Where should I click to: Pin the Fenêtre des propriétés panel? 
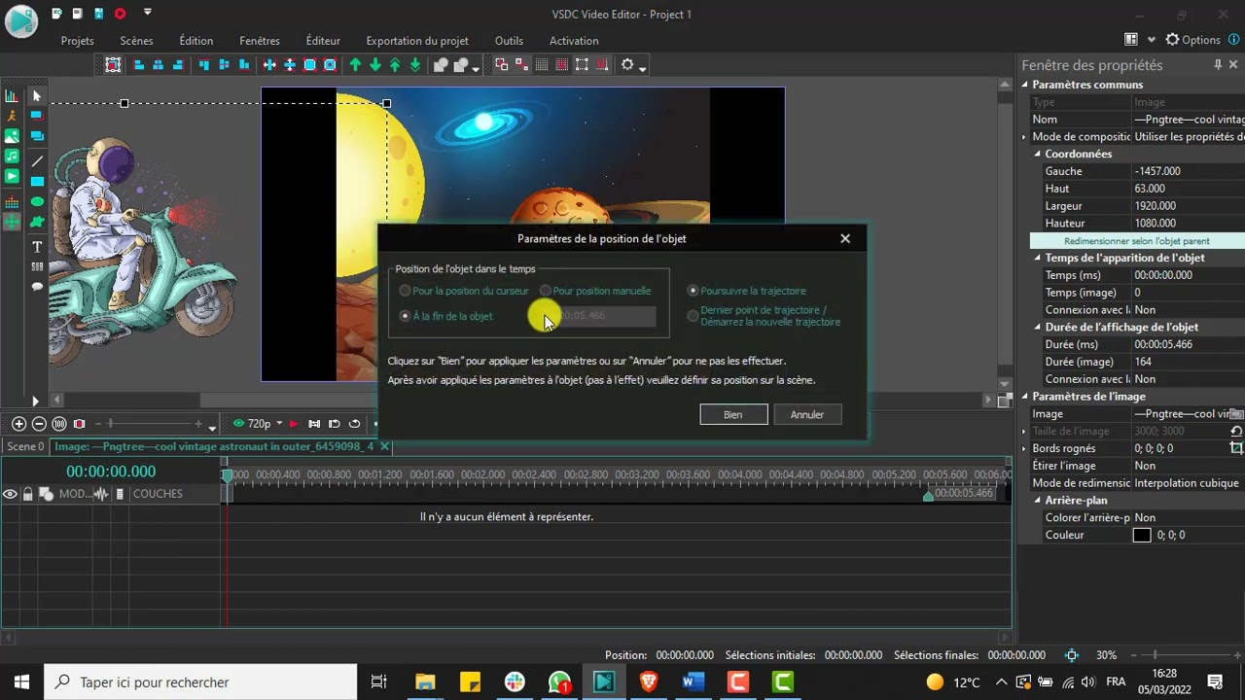pyautogui.click(x=1218, y=65)
